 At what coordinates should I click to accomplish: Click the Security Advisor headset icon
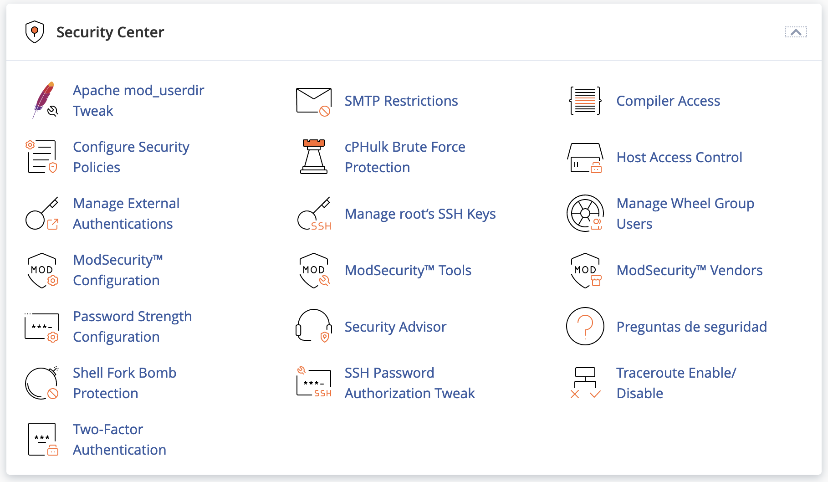click(x=313, y=326)
